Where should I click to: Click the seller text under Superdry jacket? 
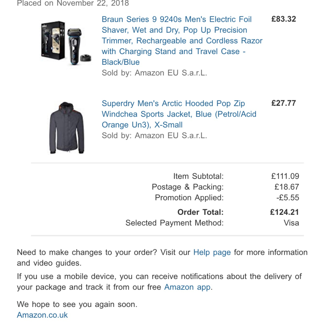pyautogui.click(x=154, y=135)
